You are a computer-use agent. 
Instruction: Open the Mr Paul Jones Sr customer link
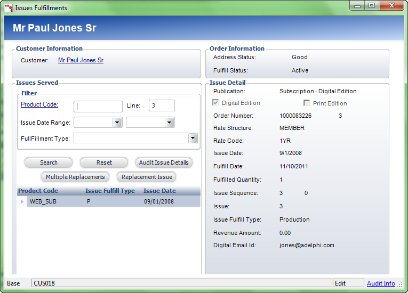81,60
